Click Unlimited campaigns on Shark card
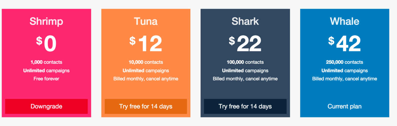The image size is (397, 126). point(245,71)
